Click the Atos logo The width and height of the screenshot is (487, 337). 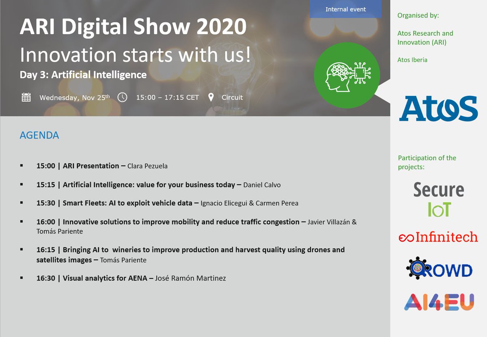438,108
